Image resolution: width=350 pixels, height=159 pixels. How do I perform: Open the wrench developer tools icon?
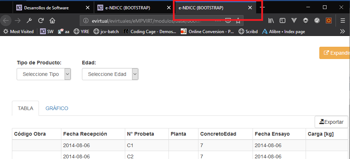click(x=30, y=21)
